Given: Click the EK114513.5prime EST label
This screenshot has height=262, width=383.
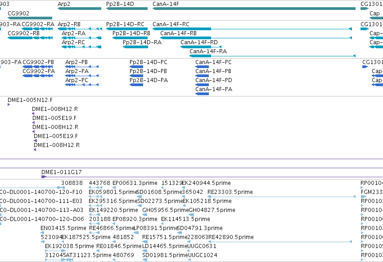Looking at the screenshot, I should click(x=185, y=219).
